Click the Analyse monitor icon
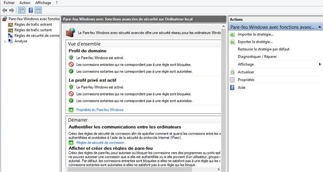The width and height of the screenshot is (323, 172). 10,41
